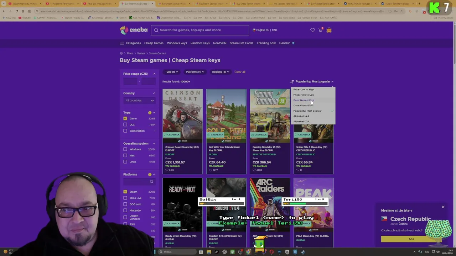456x256 pixels.
Task: Open the hamburger menu beside Categories
Action: click(x=122, y=43)
